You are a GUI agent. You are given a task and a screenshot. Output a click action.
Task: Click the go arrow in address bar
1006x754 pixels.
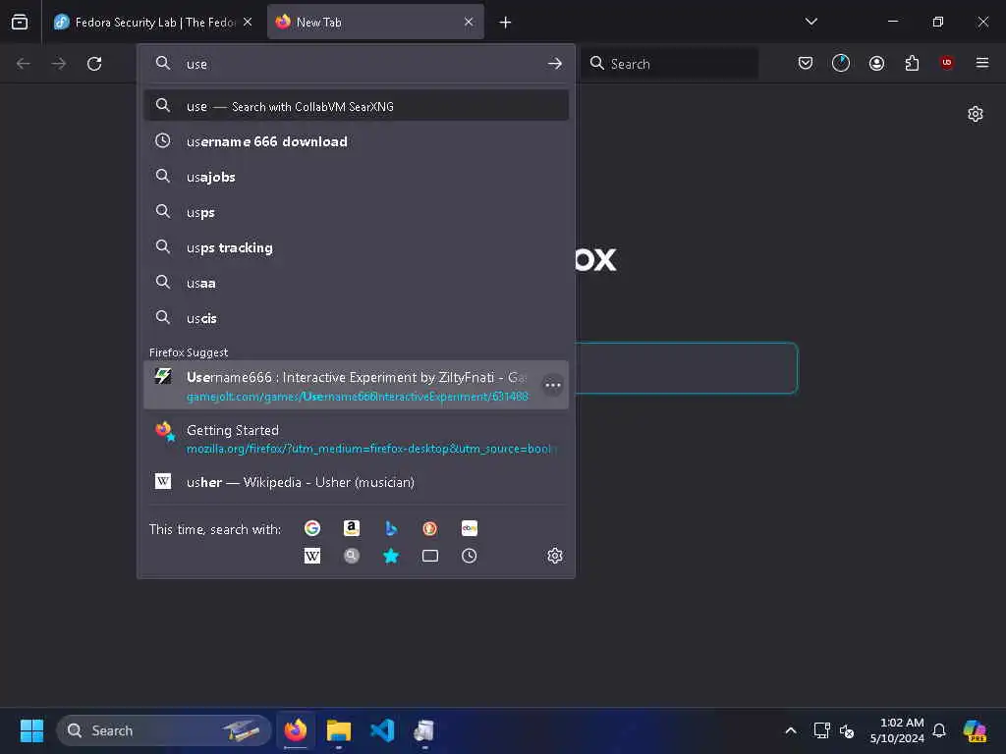[x=555, y=64]
